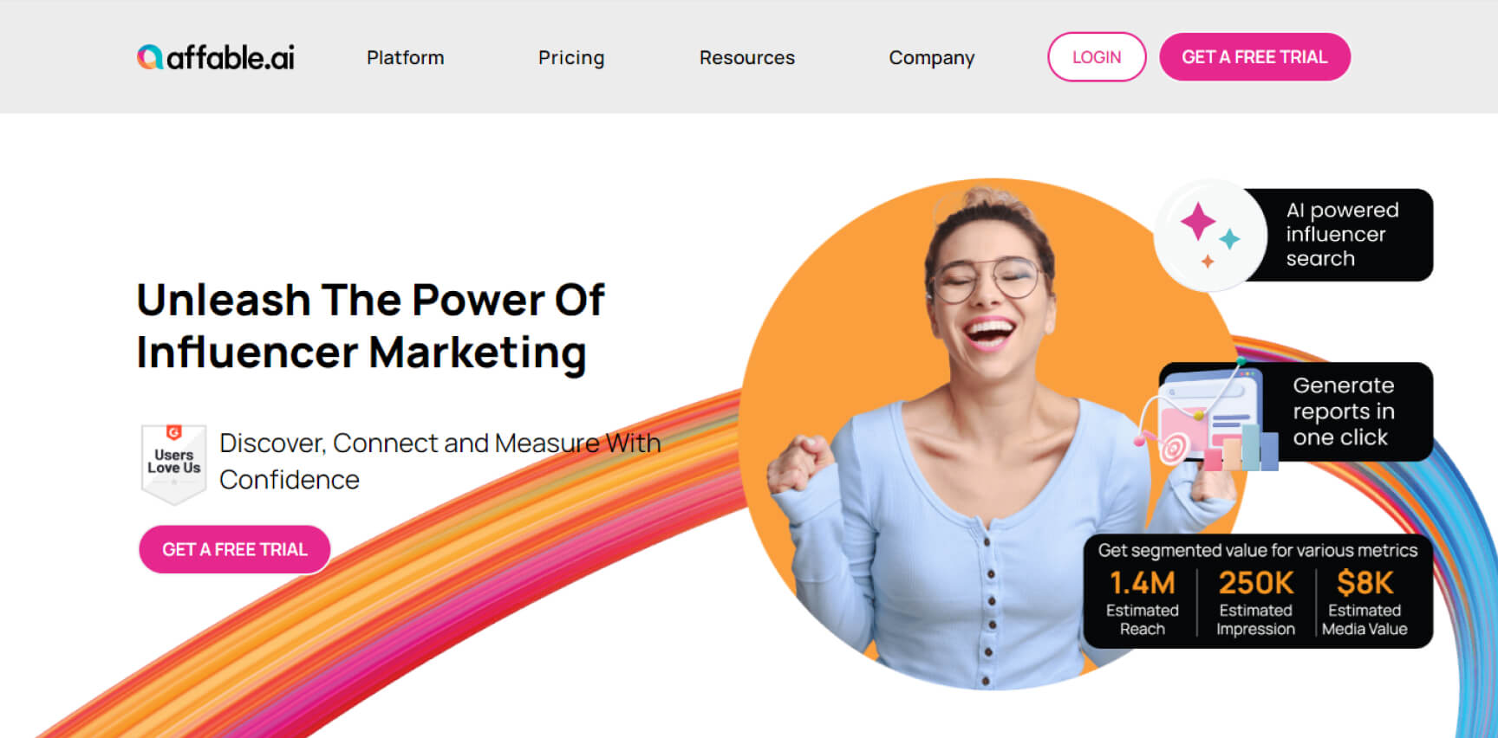Click GET A FREE TRIAL in header

point(1254,57)
